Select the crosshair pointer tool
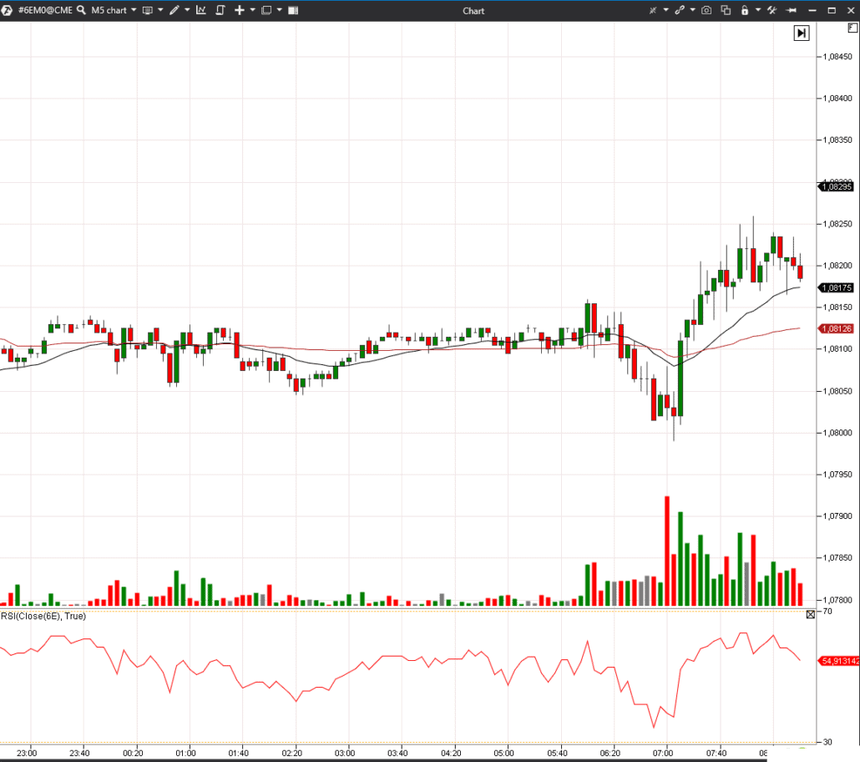The width and height of the screenshot is (860, 762). point(652,11)
